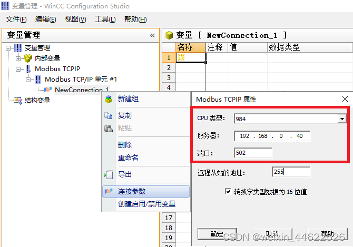Choose 新建组 from the context menu
Screen dimensions: 353x247
(x=146, y=99)
